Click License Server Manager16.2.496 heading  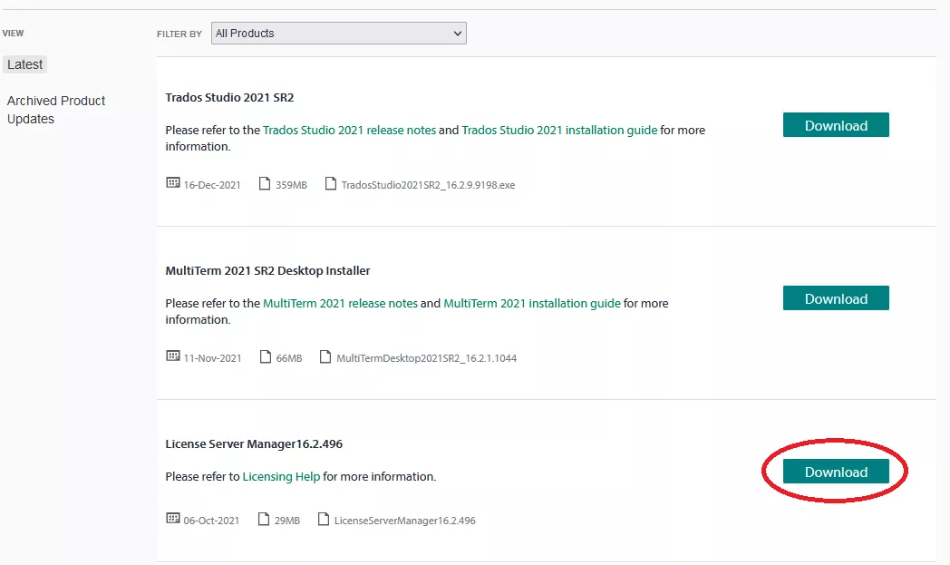pyautogui.click(x=254, y=443)
